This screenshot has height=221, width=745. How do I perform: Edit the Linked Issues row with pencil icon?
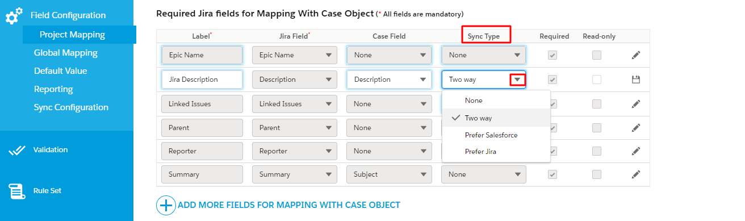[x=636, y=103]
